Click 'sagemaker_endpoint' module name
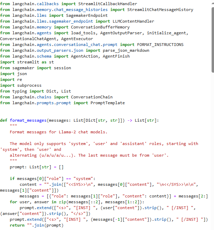The image size is (214, 230). [x=71, y=21]
